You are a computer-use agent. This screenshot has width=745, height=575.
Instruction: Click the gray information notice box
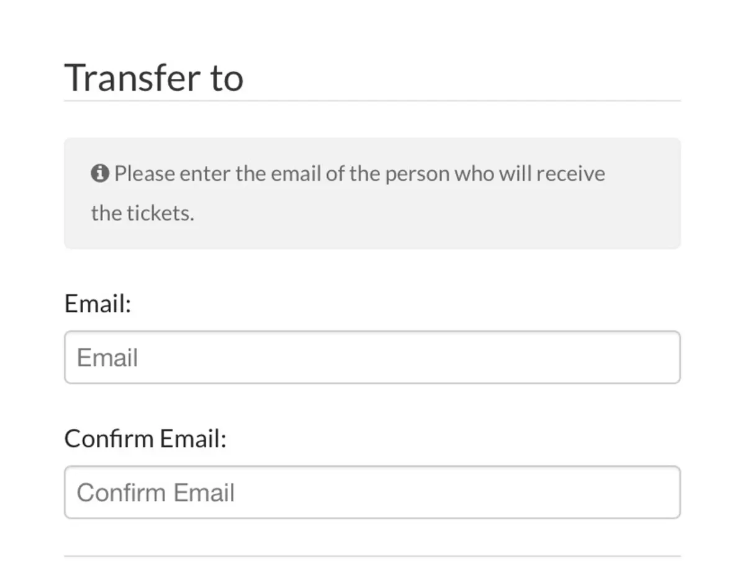pos(372,193)
